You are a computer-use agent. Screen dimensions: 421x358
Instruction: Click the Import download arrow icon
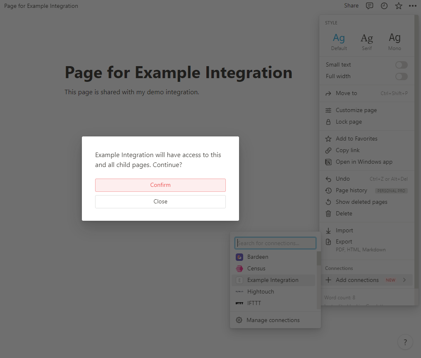click(328, 231)
